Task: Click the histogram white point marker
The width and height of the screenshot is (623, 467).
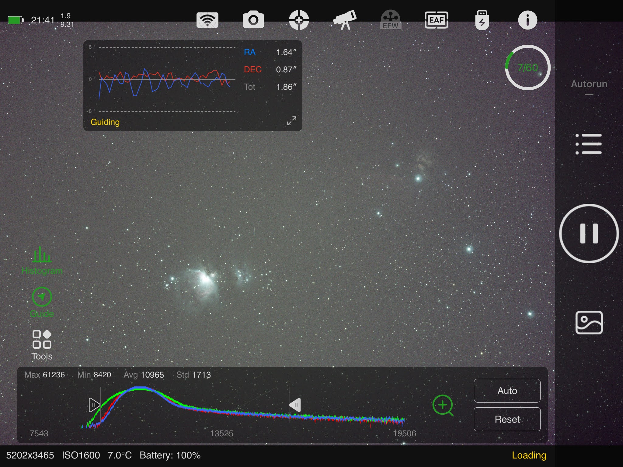Action: [295, 405]
